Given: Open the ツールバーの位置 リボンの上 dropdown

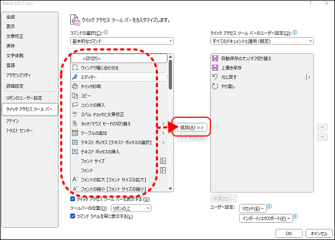Looking at the screenshot, I should coord(131,208).
